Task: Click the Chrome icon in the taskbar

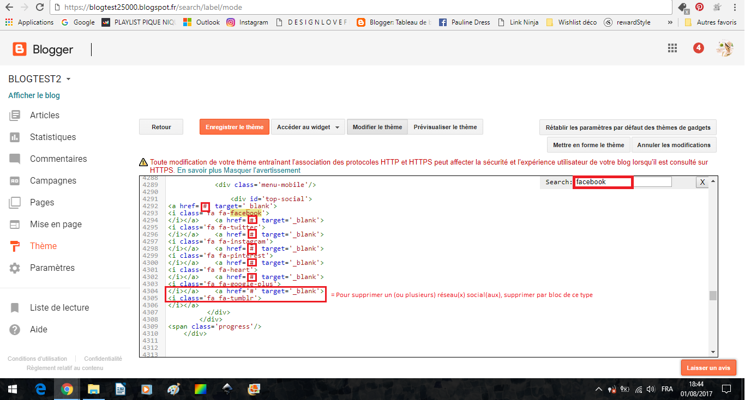Action: click(67, 389)
